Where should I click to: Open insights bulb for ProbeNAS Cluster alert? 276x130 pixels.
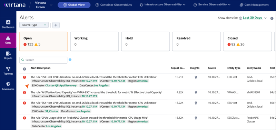coord(196,118)
